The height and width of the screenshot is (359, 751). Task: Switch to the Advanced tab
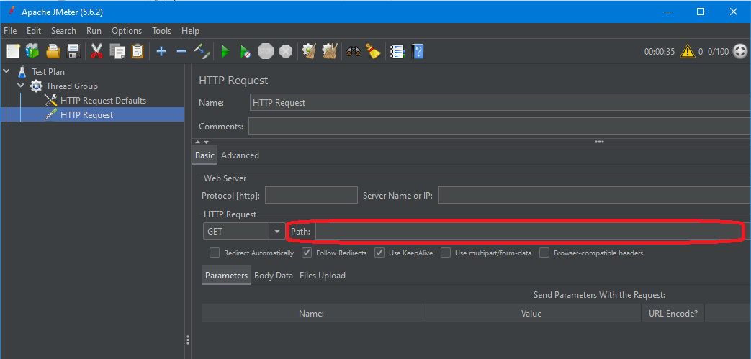click(240, 155)
